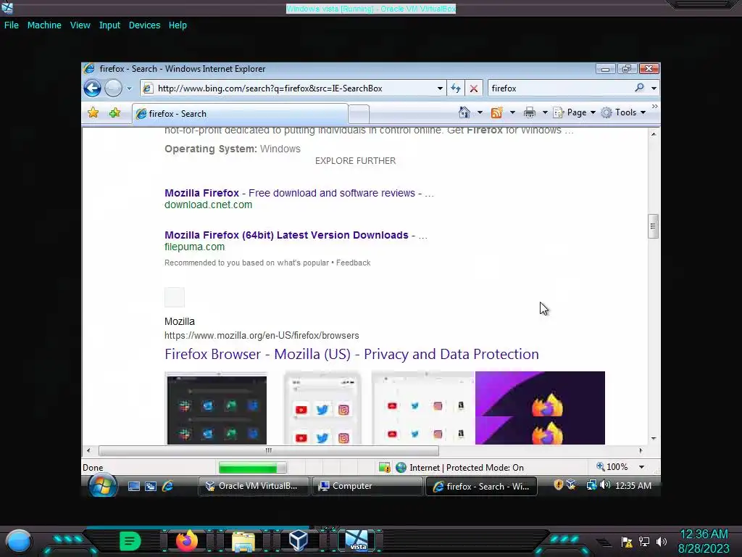
Task: Switch to Oracle VM VirtualBox taskbar button
Action: [253, 486]
